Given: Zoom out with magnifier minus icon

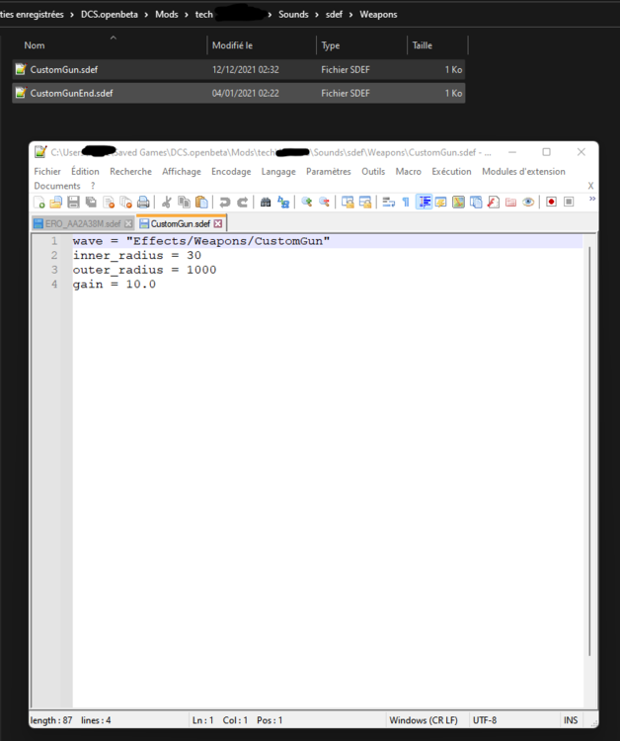Looking at the screenshot, I should click(x=324, y=203).
